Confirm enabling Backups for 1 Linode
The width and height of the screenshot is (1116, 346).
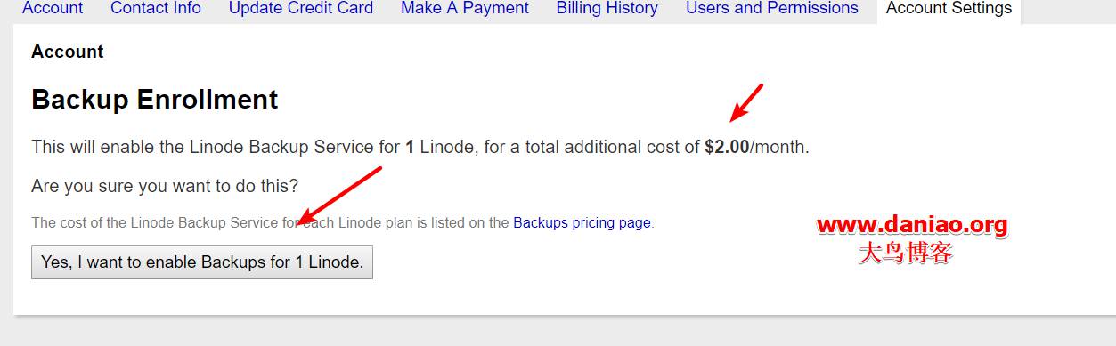click(x=202, y=262)
